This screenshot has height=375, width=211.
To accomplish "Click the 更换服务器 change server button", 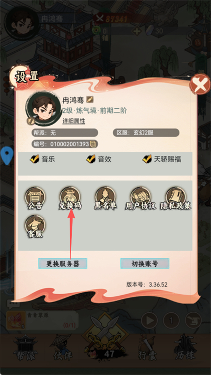I will click(63, 264).
